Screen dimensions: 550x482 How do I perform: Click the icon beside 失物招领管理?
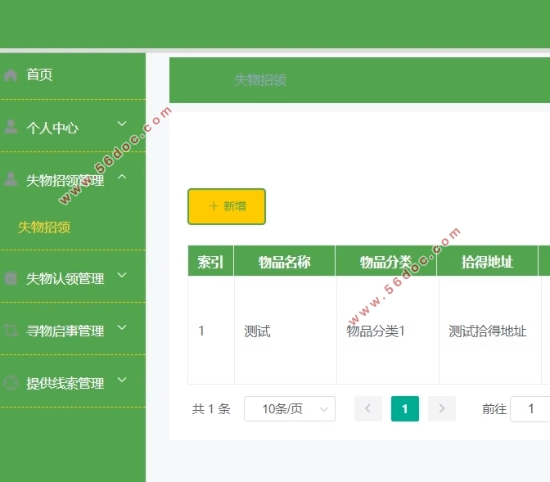pyautogui.click(x=11, y=179)
